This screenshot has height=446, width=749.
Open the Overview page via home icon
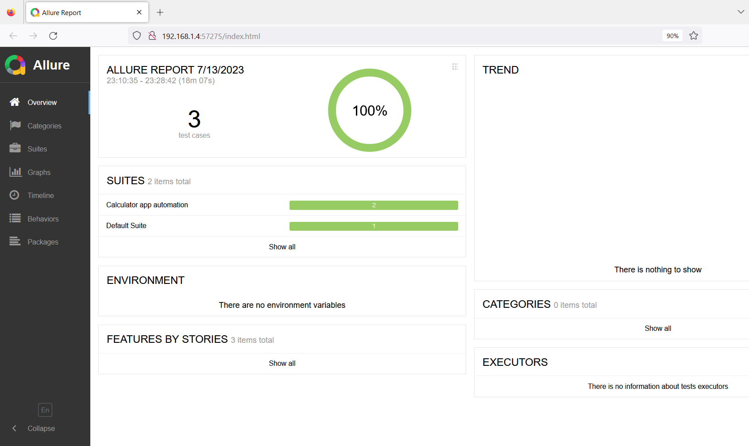click(x=15, y=102)
